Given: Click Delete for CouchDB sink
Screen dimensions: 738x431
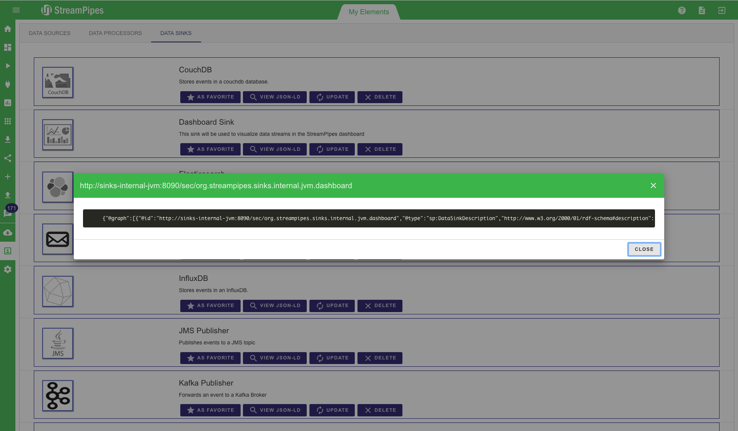Looking at the screenshot, I should (380, 97).
